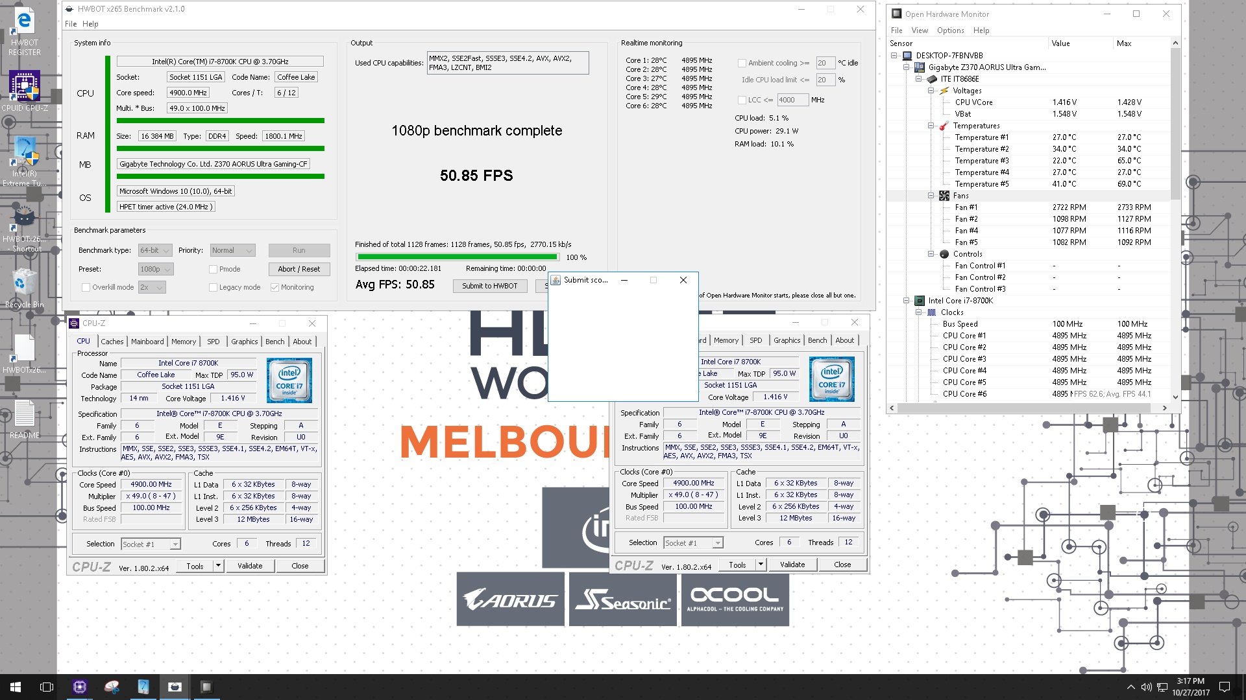1246x700 pixels.
Task: Toggle the Legacy mode checkbox
Action: [x=213, y=287]
